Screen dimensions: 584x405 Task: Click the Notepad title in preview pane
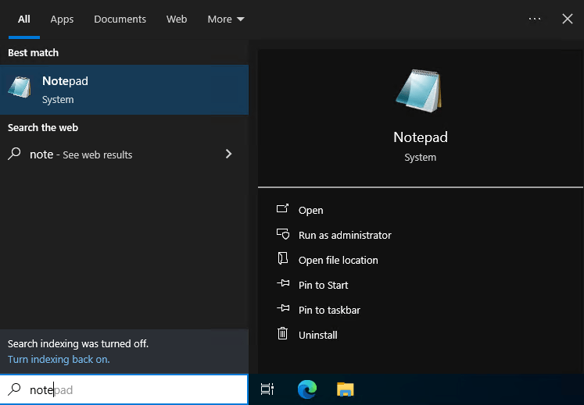point(420,137)
